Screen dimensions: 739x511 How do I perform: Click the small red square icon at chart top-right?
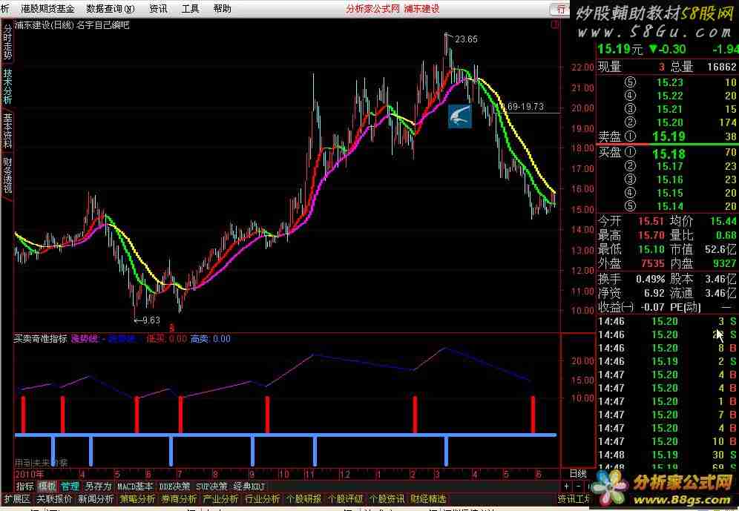[554, 24]
